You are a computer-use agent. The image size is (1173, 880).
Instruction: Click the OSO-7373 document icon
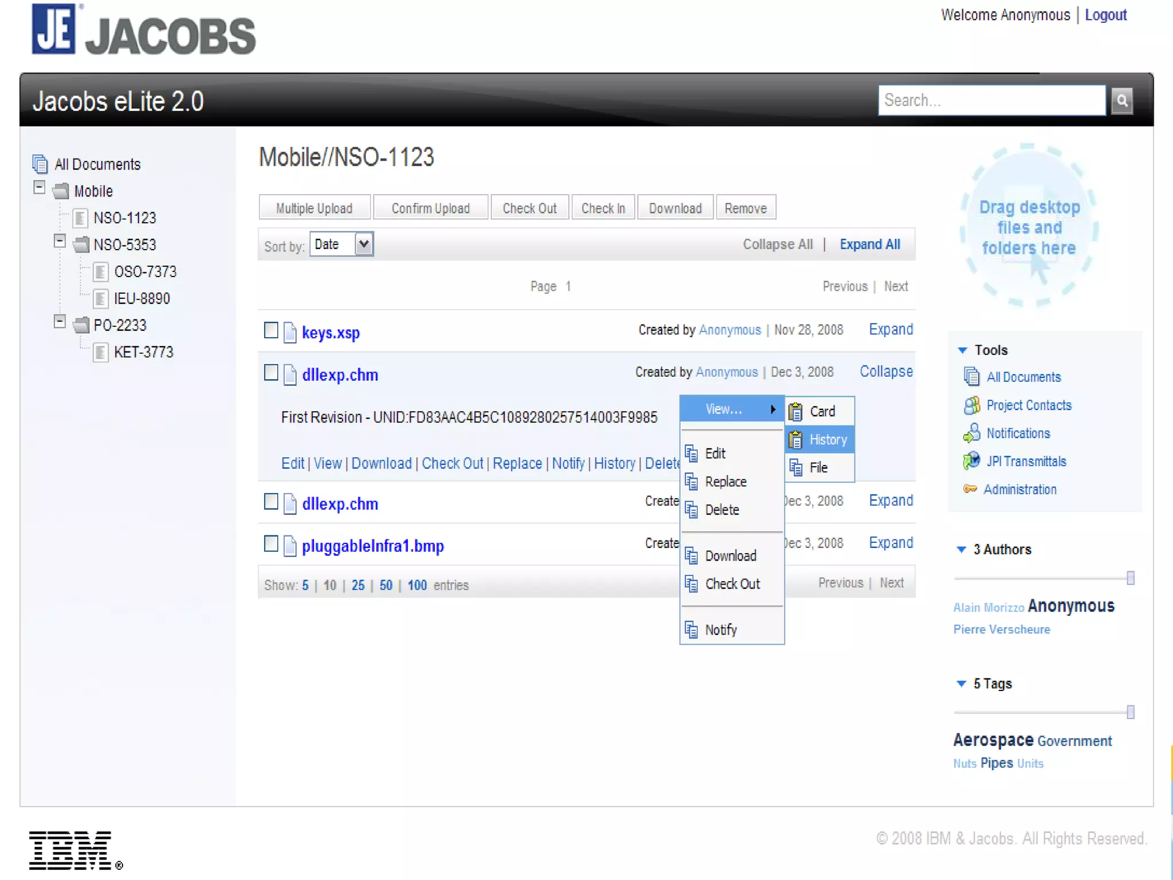101,271
